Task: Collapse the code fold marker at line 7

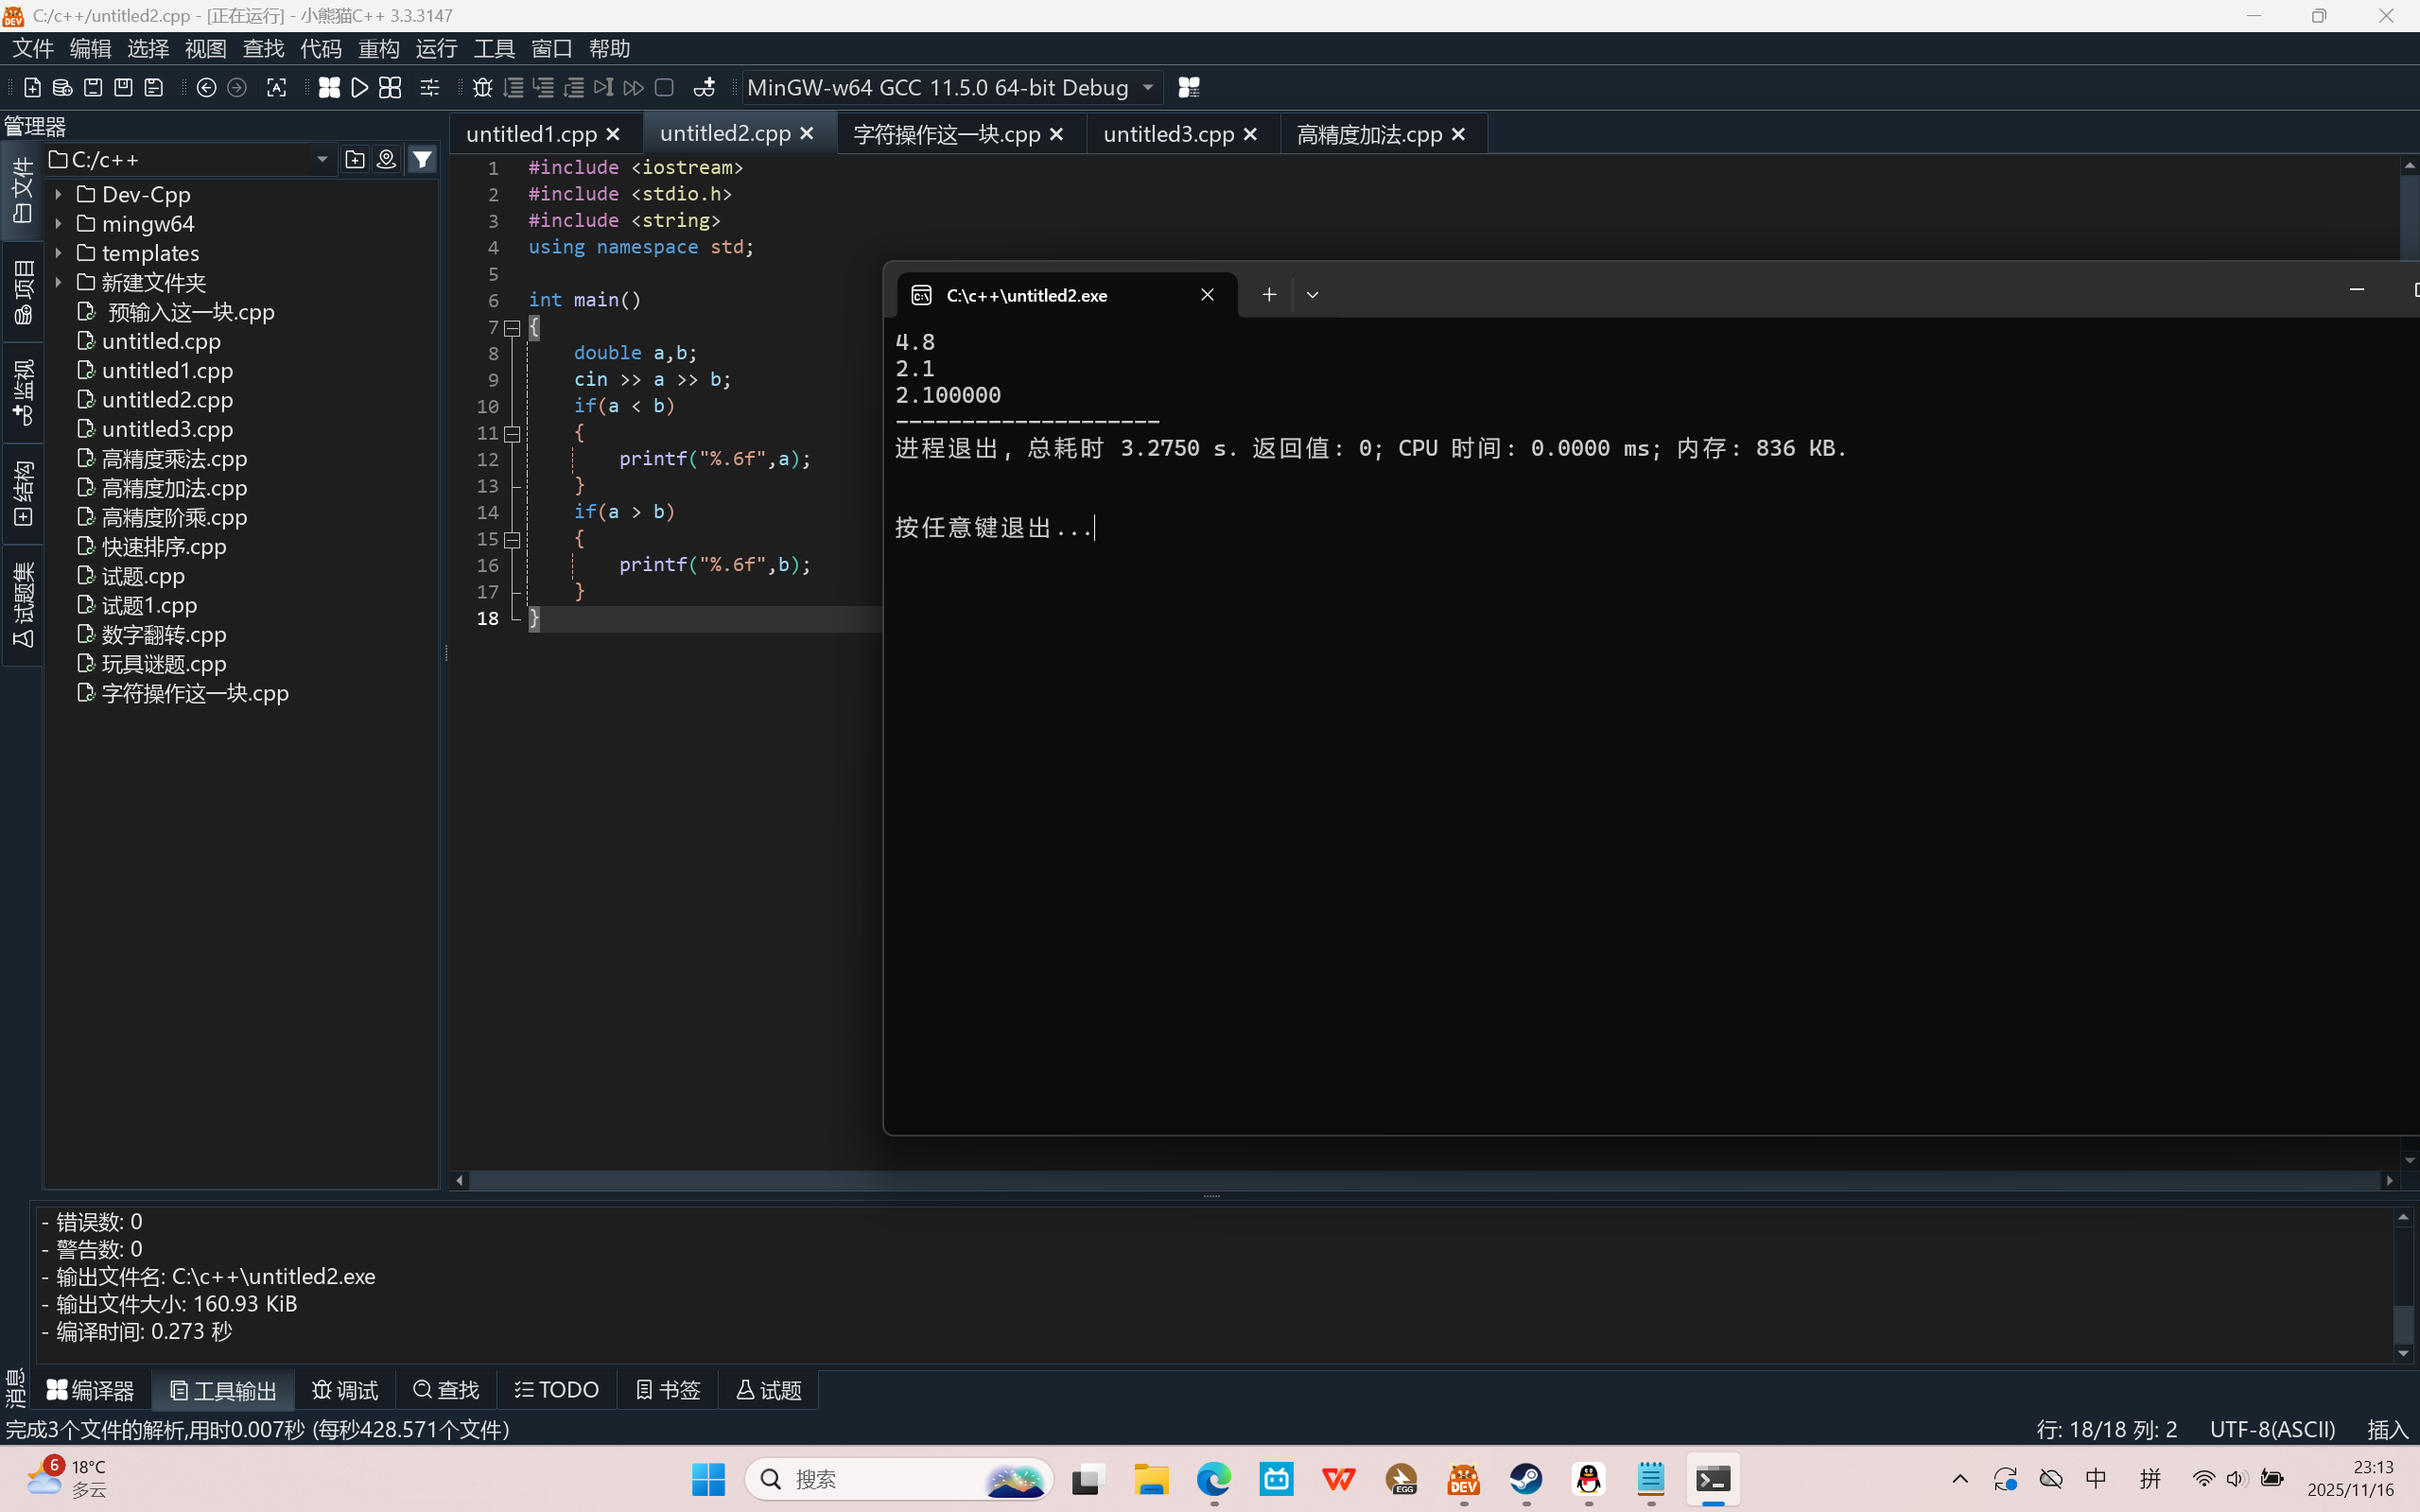Action: pos(512,327)
